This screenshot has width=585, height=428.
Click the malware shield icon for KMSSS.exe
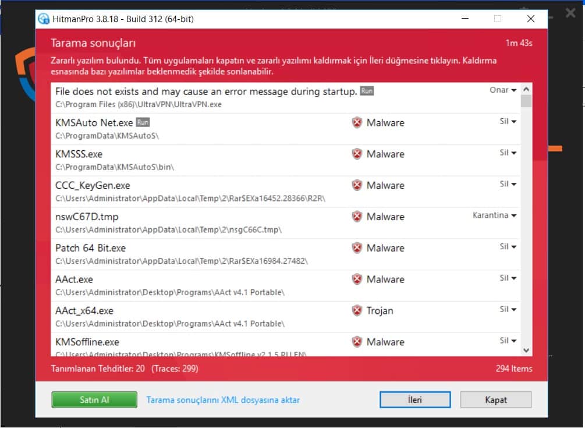[357, 154]
